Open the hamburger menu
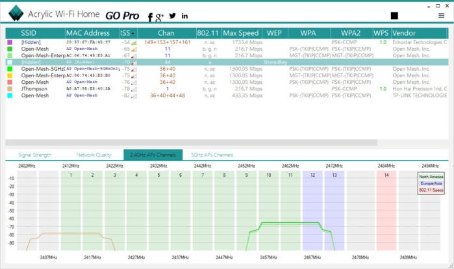The image size is (454, 269). click(x=441, y=16)
